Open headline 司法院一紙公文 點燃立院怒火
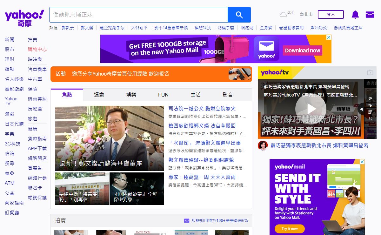 pyautogui.click(x=202, y=109)
